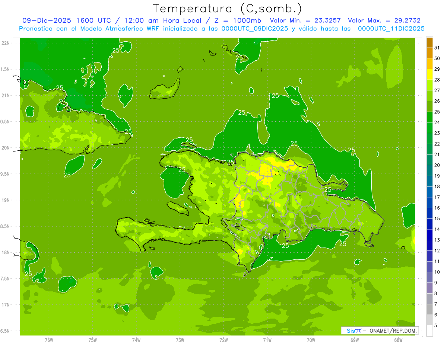Click the yellow legend swatch between 28 and 29
This screenshot has width=447, height=345.
pos(429,74)
